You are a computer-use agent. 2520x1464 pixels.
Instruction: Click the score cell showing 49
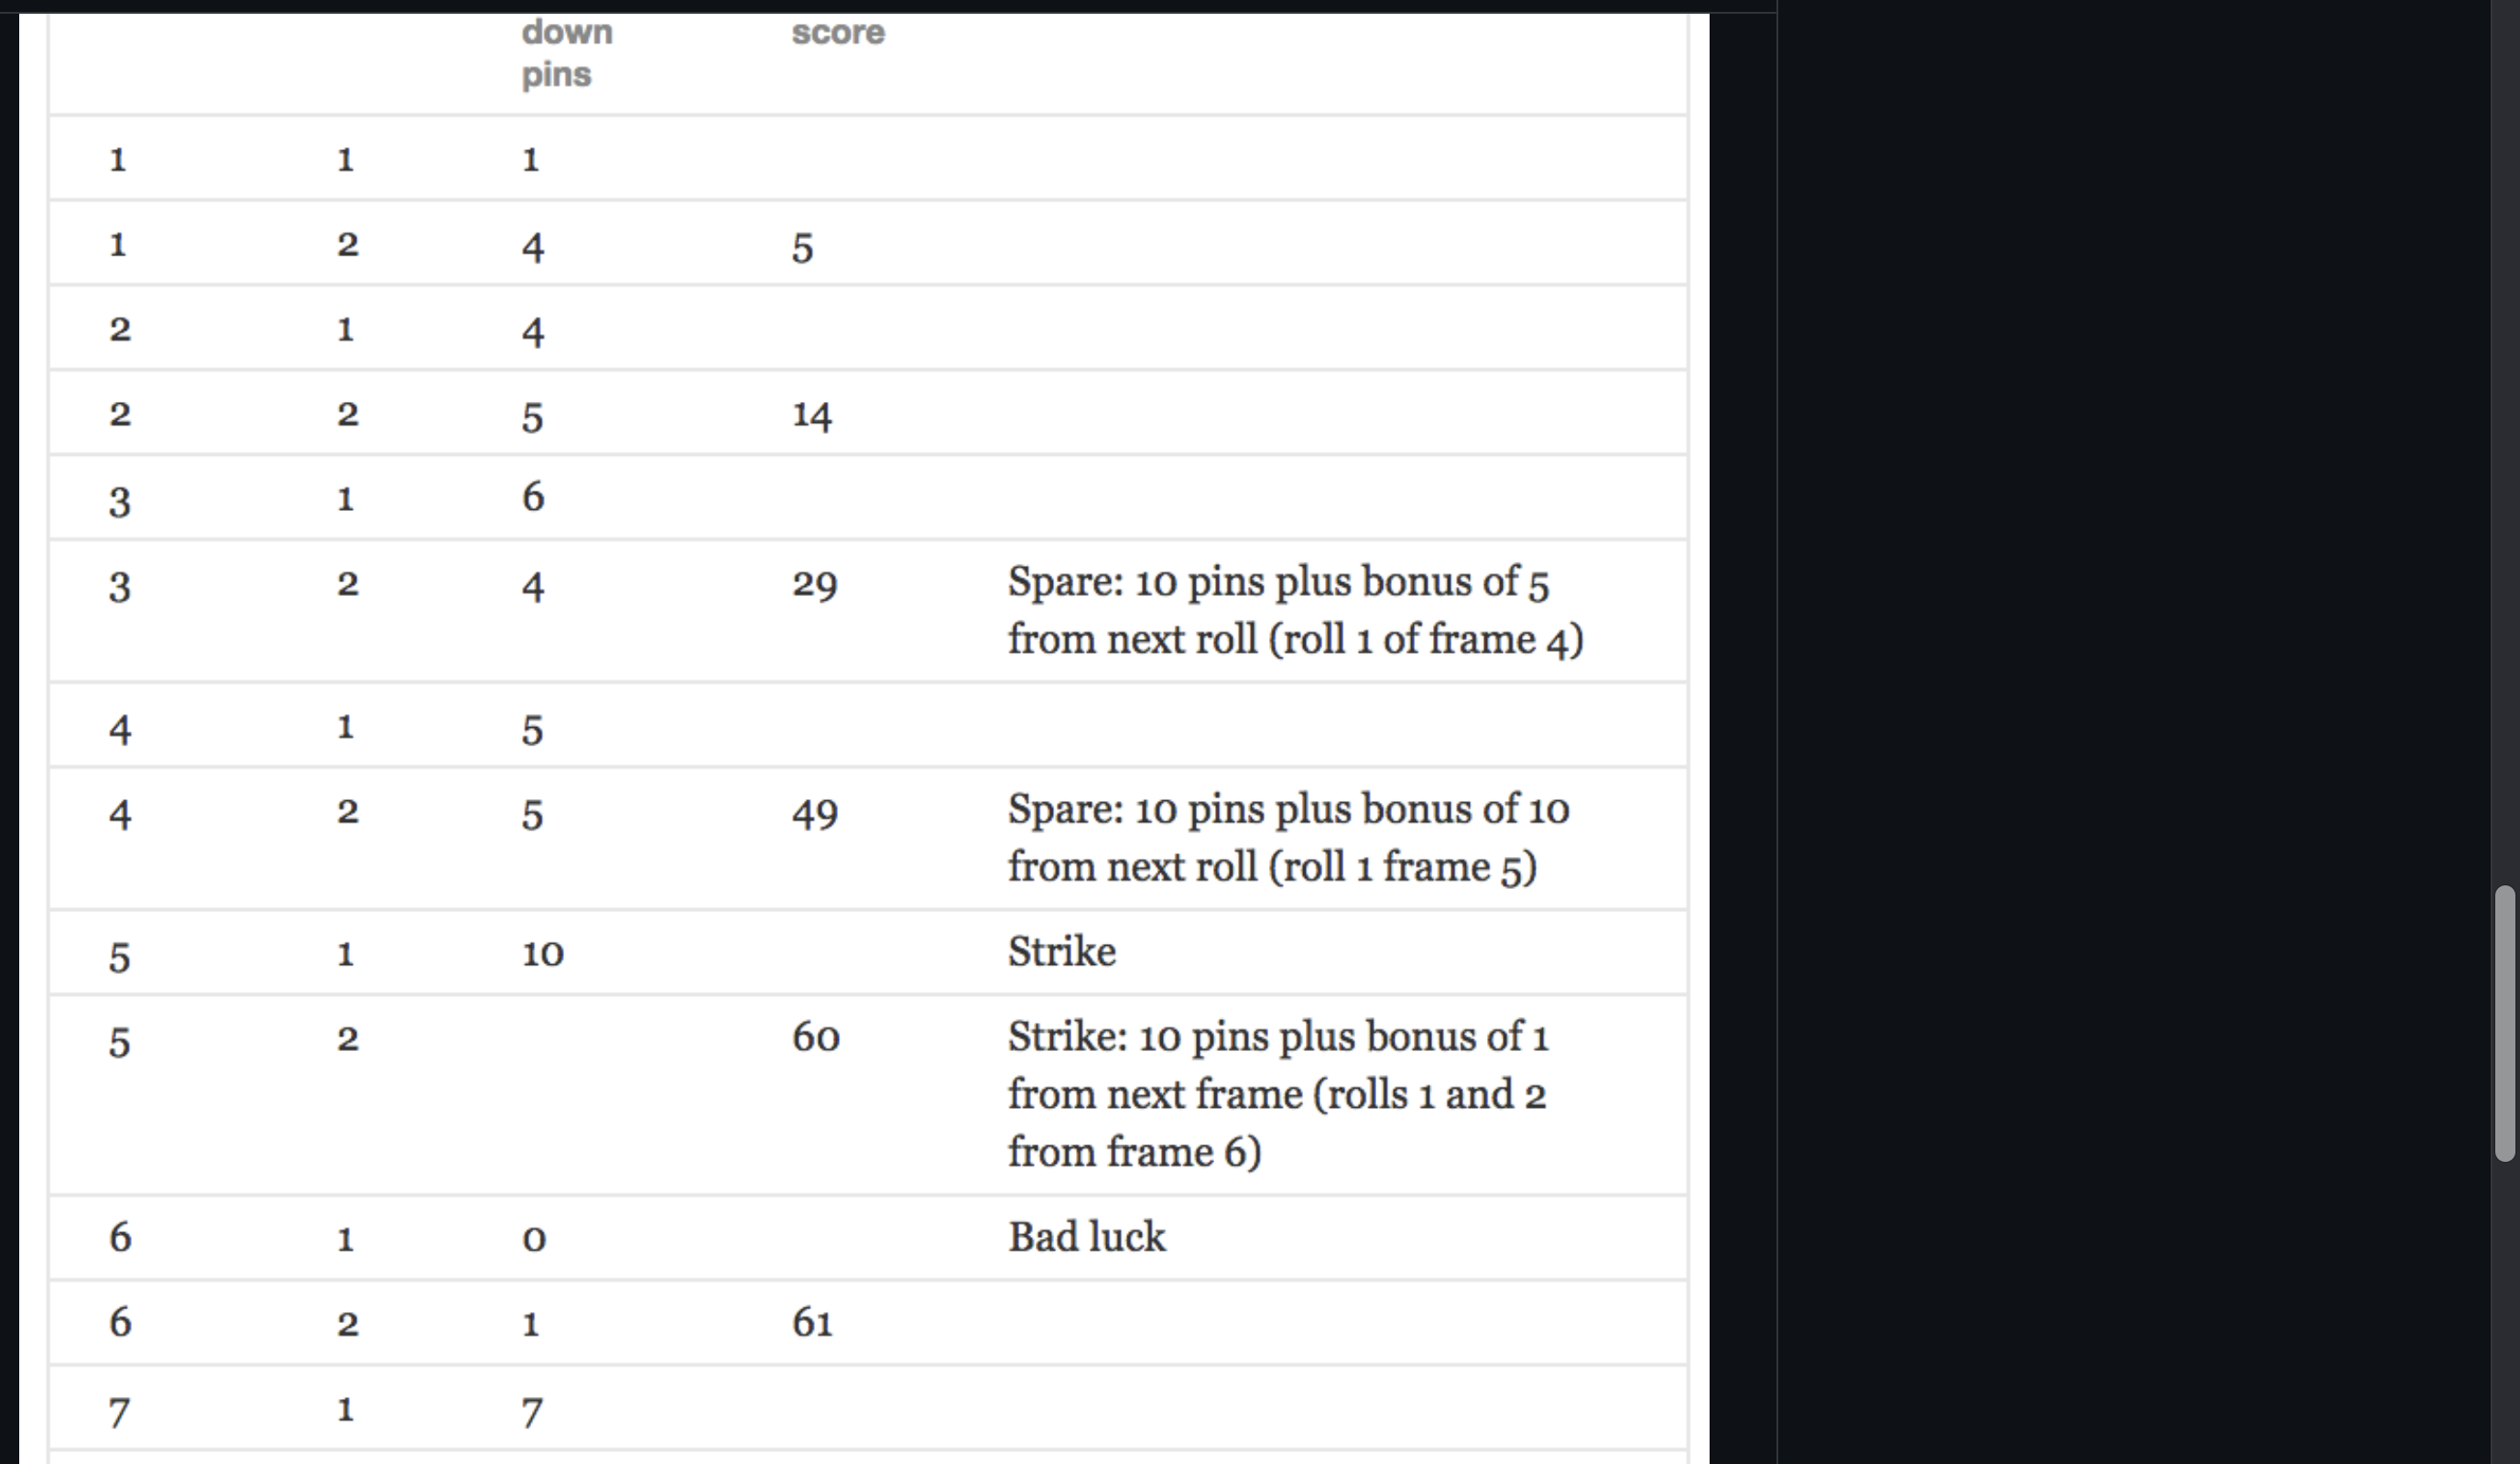point(814,813)
